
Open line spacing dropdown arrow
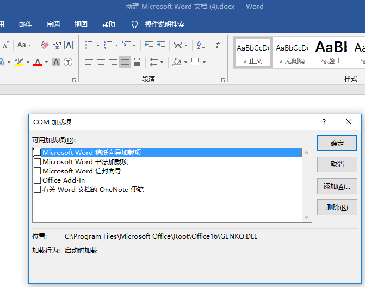click(x=162, y=63)
